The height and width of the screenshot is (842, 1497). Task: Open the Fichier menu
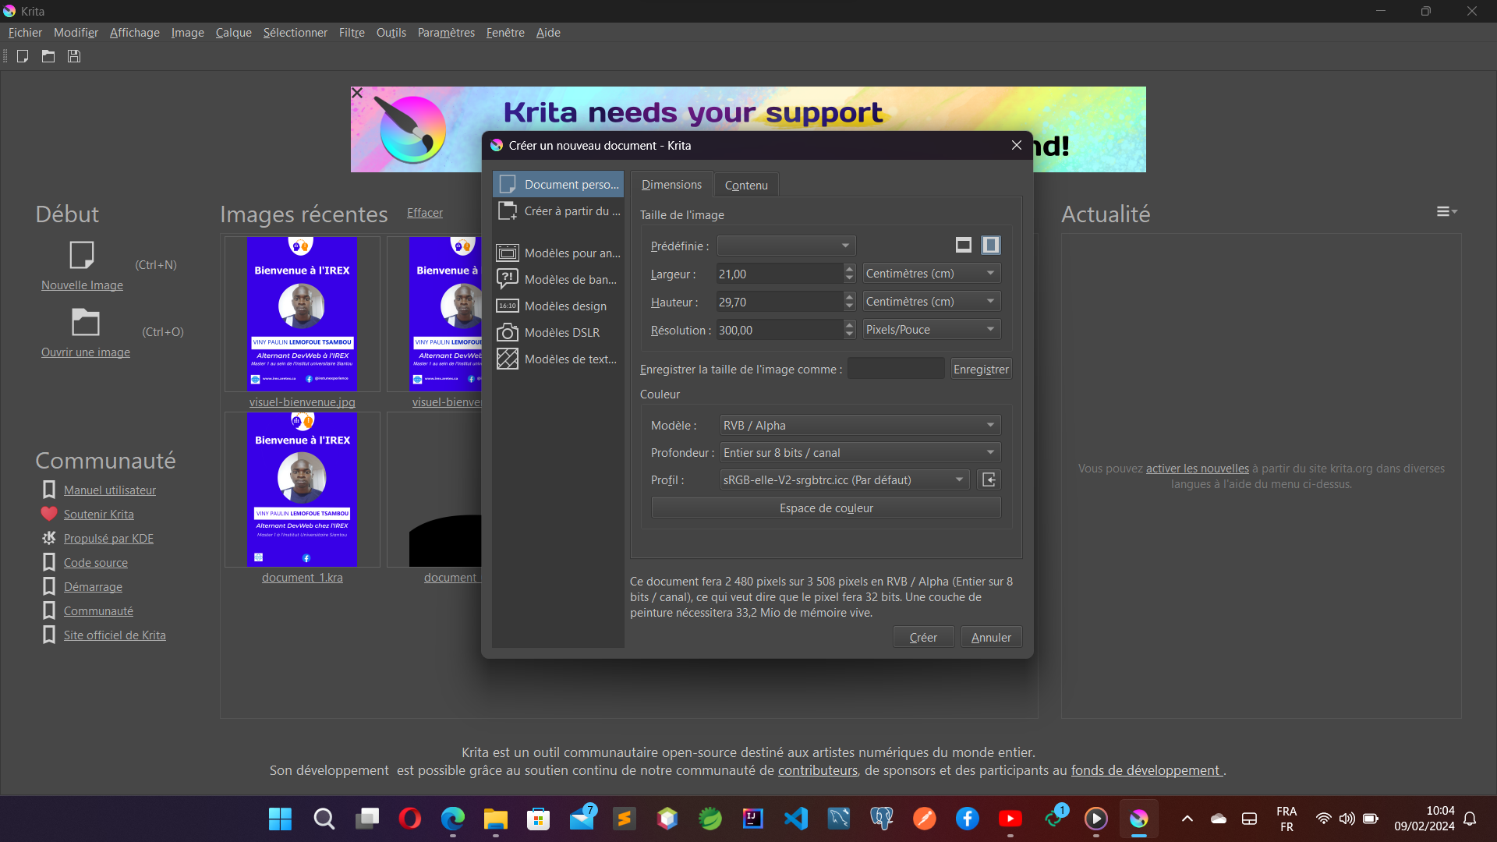click(x=25, y=33)
